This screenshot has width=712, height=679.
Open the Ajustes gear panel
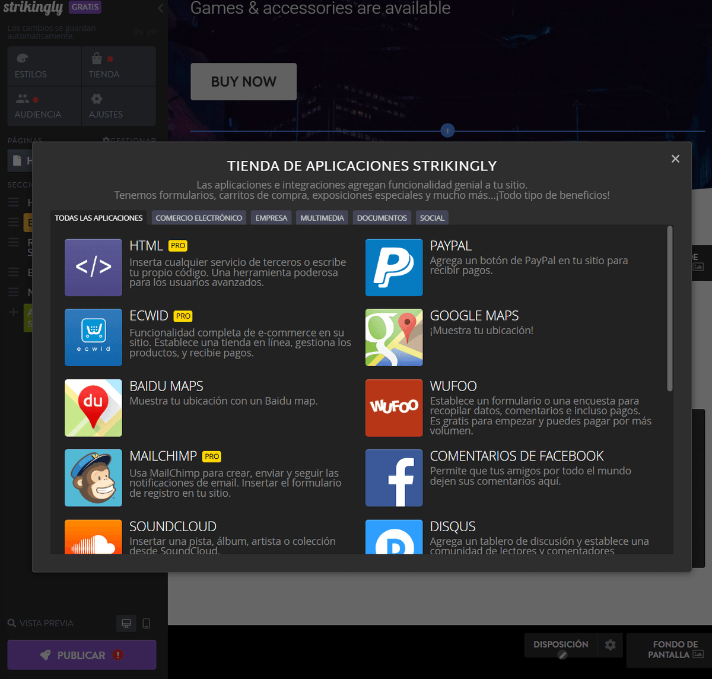click(x=119, y=106)
